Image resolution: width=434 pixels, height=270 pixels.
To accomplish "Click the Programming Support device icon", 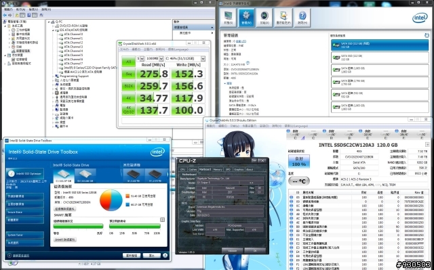I will point(57,76).
